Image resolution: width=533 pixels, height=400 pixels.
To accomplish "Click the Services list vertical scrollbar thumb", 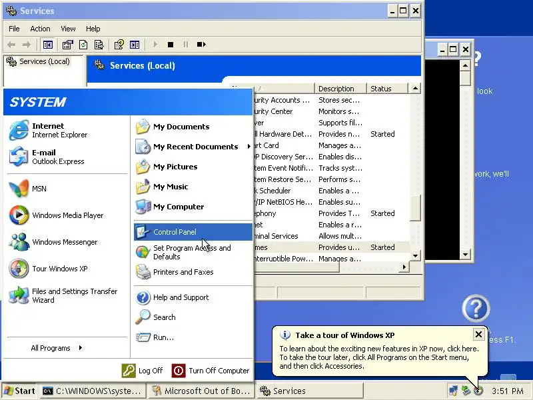I will 415,208.
